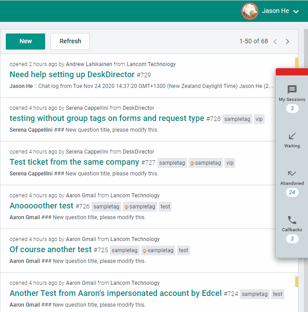
Task: Click the red header bar of the chat panel
Action: point(292,72)
